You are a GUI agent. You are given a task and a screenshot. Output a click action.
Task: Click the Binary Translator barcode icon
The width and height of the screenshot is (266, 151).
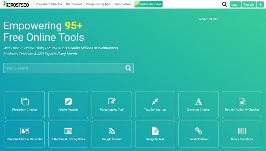[x=242, y=131]
